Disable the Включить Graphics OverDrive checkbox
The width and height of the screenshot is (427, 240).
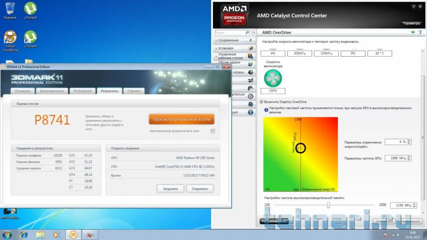click(262, 102)
